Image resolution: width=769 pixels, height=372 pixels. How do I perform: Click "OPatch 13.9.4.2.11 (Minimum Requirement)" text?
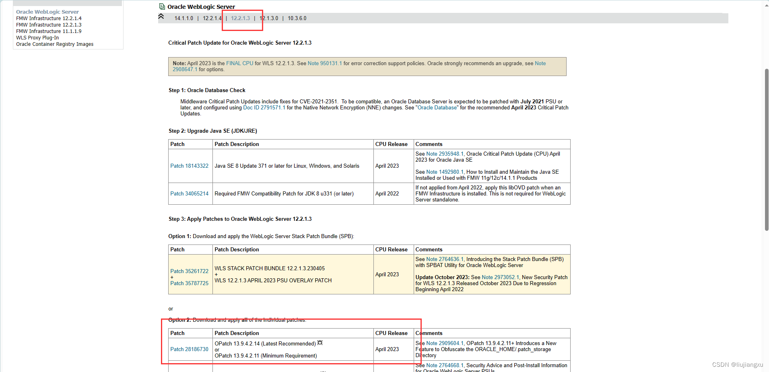point(266,356)
